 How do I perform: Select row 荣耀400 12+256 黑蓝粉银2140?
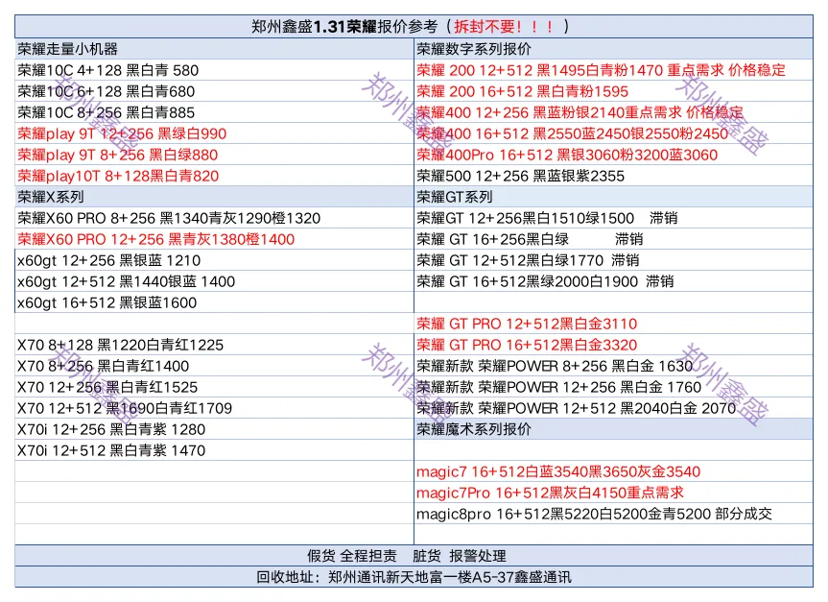click(614, 112)
